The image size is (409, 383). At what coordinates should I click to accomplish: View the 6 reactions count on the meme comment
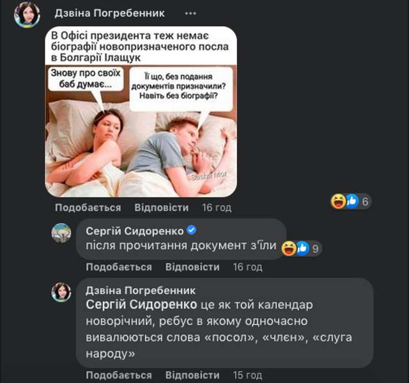[365, 201]
